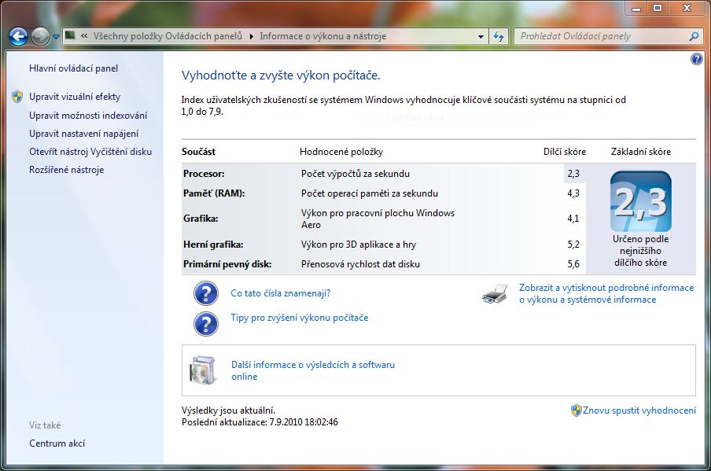Open the Co tato čísla znamenají? link

pyautogui.click(x=281, y=293)
